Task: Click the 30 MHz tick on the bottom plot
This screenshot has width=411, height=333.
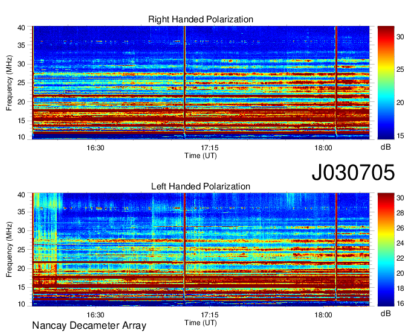Action: tap(21, 230)
